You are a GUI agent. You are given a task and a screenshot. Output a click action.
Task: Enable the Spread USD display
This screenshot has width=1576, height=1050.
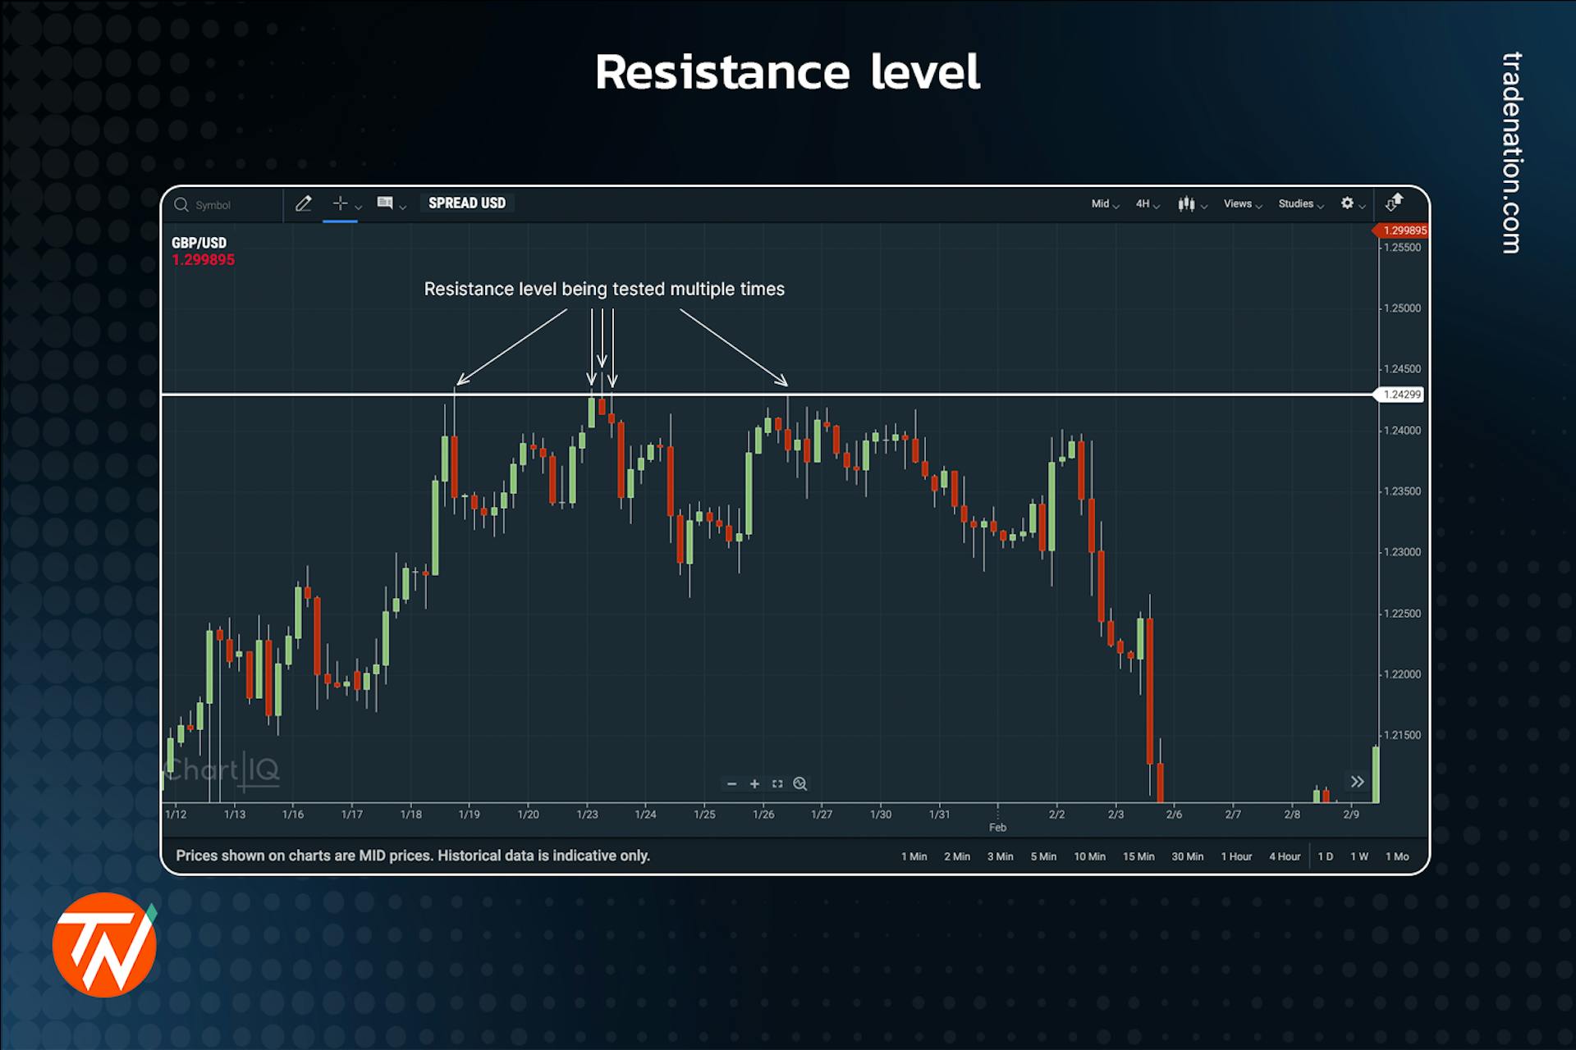pos(466,203)
